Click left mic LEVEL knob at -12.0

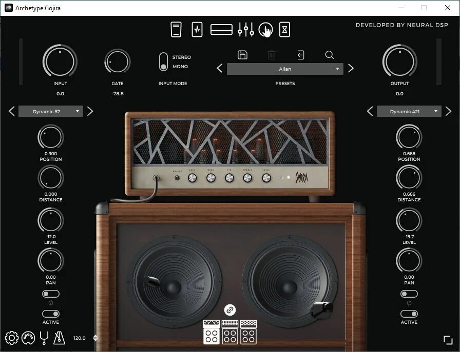[x=51, y=220]
